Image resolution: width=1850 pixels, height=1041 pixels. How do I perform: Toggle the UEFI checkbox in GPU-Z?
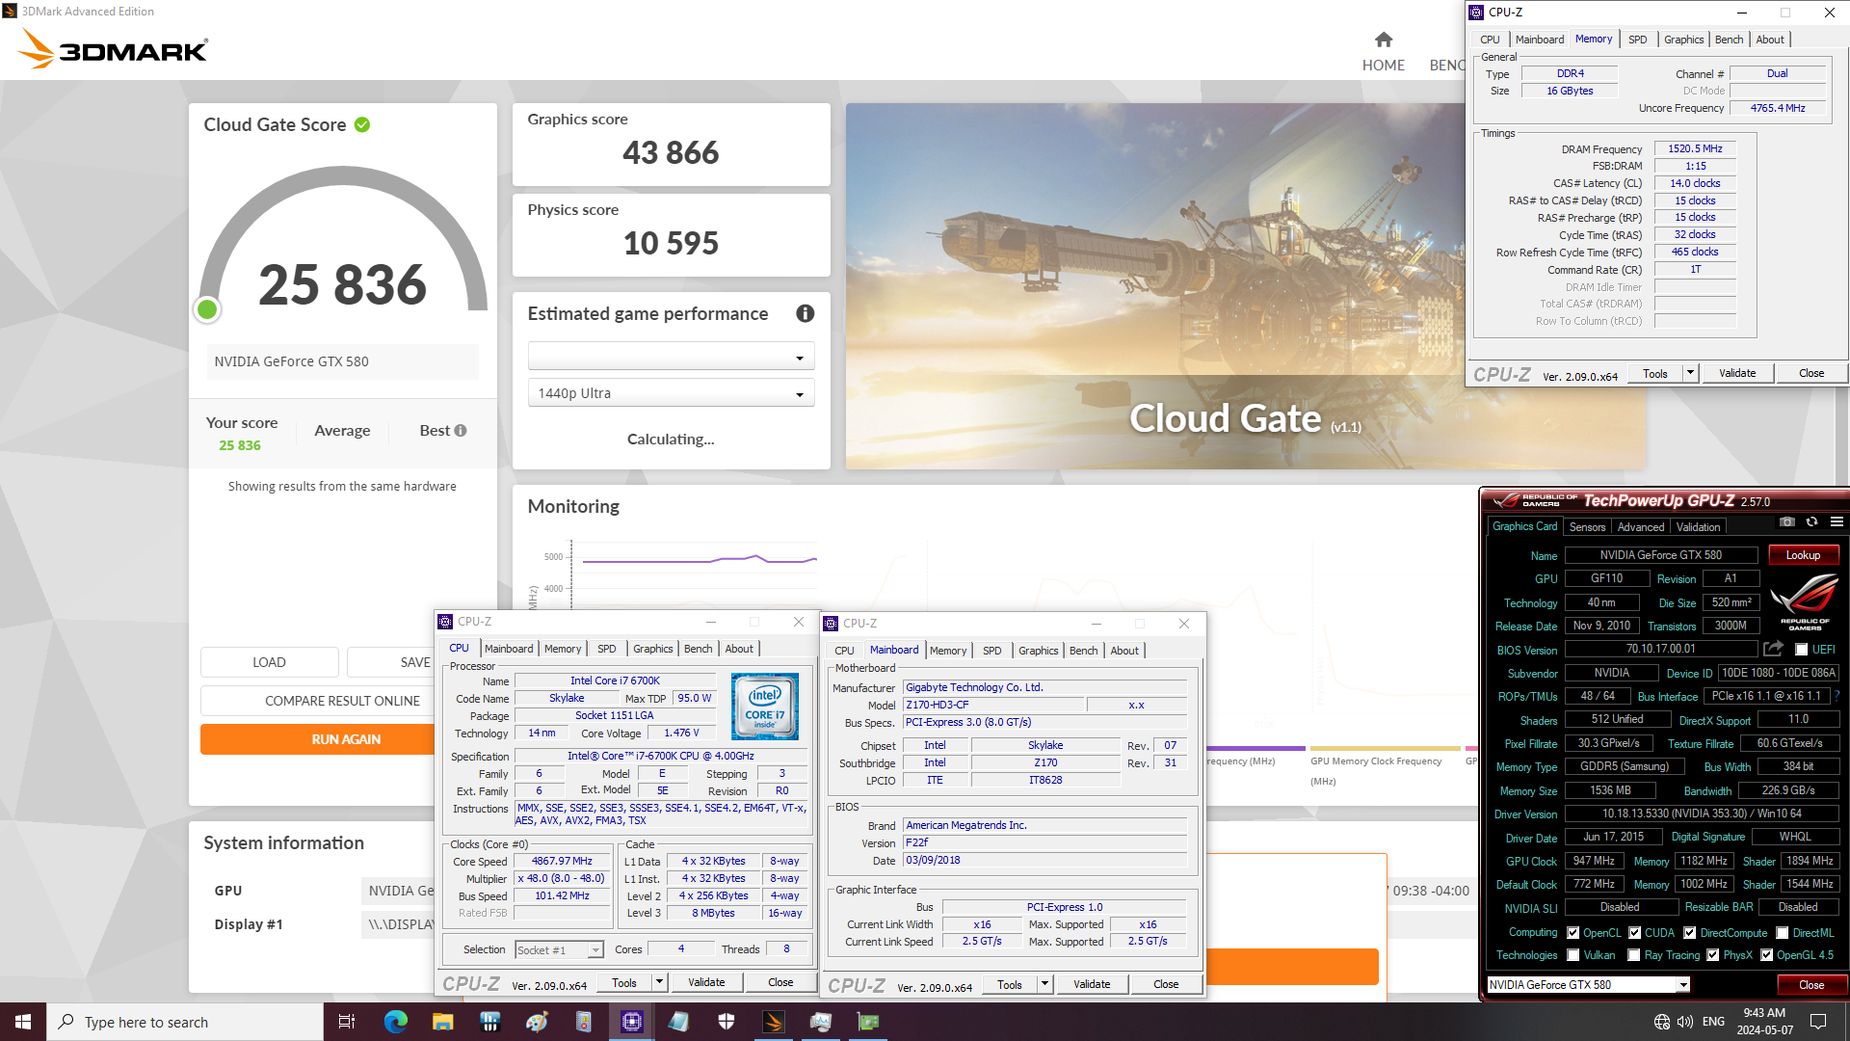(x=1801, y=650)
